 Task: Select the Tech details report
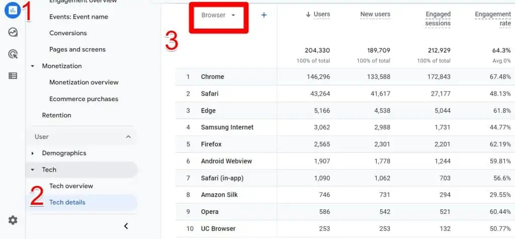[x=67, y=202]
